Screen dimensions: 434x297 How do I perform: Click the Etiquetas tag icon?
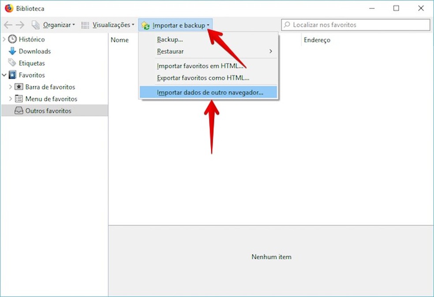pos(12,63)
